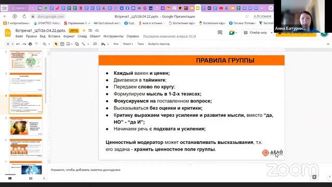Collapse the filmstrip panel arrow
This screenshot has width=332, height=187.
[44, 178]
